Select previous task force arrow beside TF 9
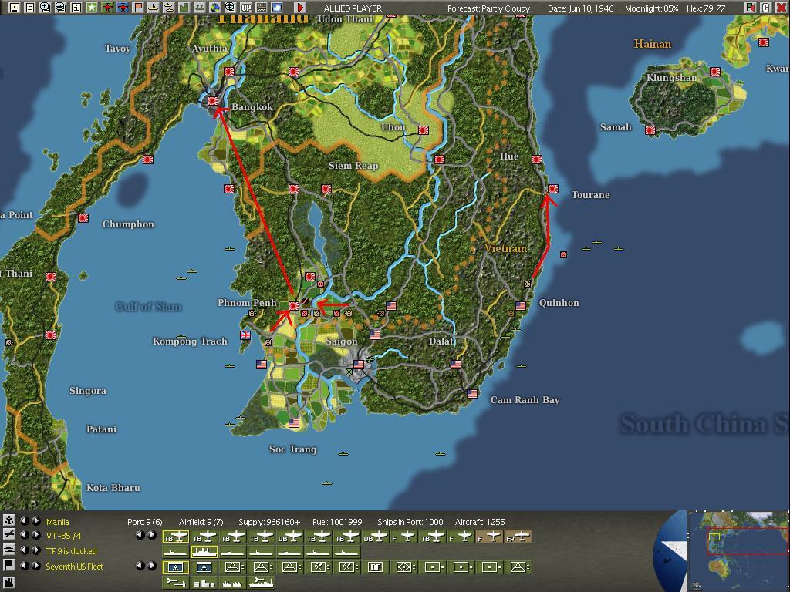Image resolution: width=790 pixels, height=592 pixels. point(24,550)
